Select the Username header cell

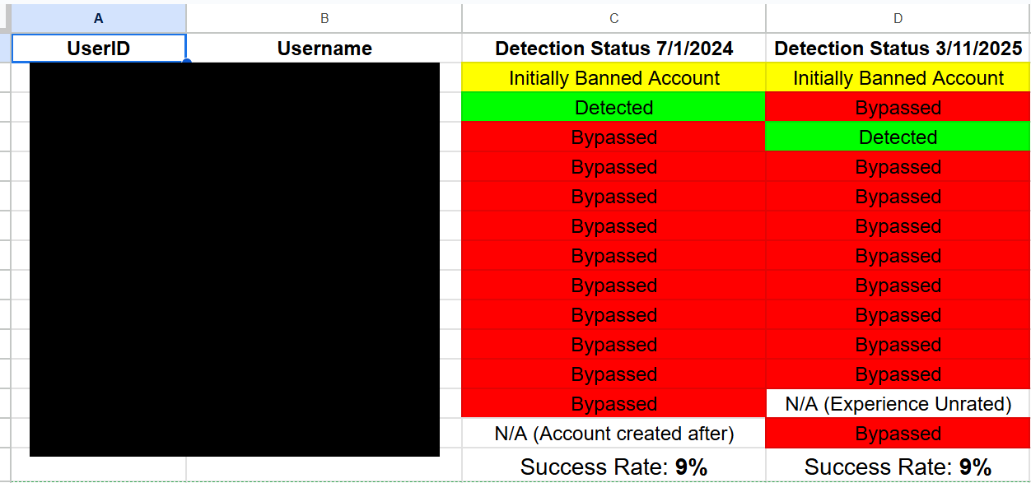click(324, 49)
